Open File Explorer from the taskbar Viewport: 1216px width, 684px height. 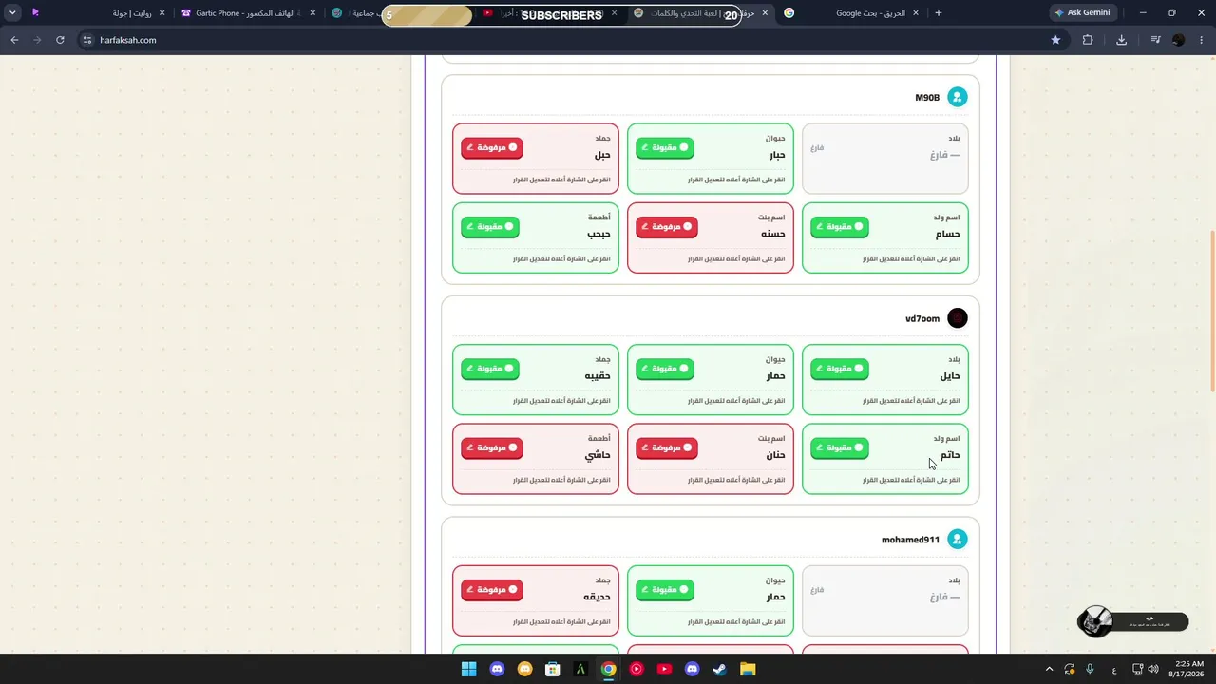[748, 669]
